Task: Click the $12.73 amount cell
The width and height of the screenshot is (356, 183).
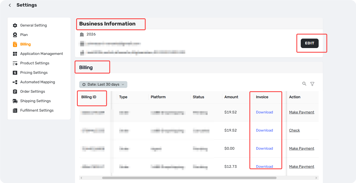Action: 230,167
